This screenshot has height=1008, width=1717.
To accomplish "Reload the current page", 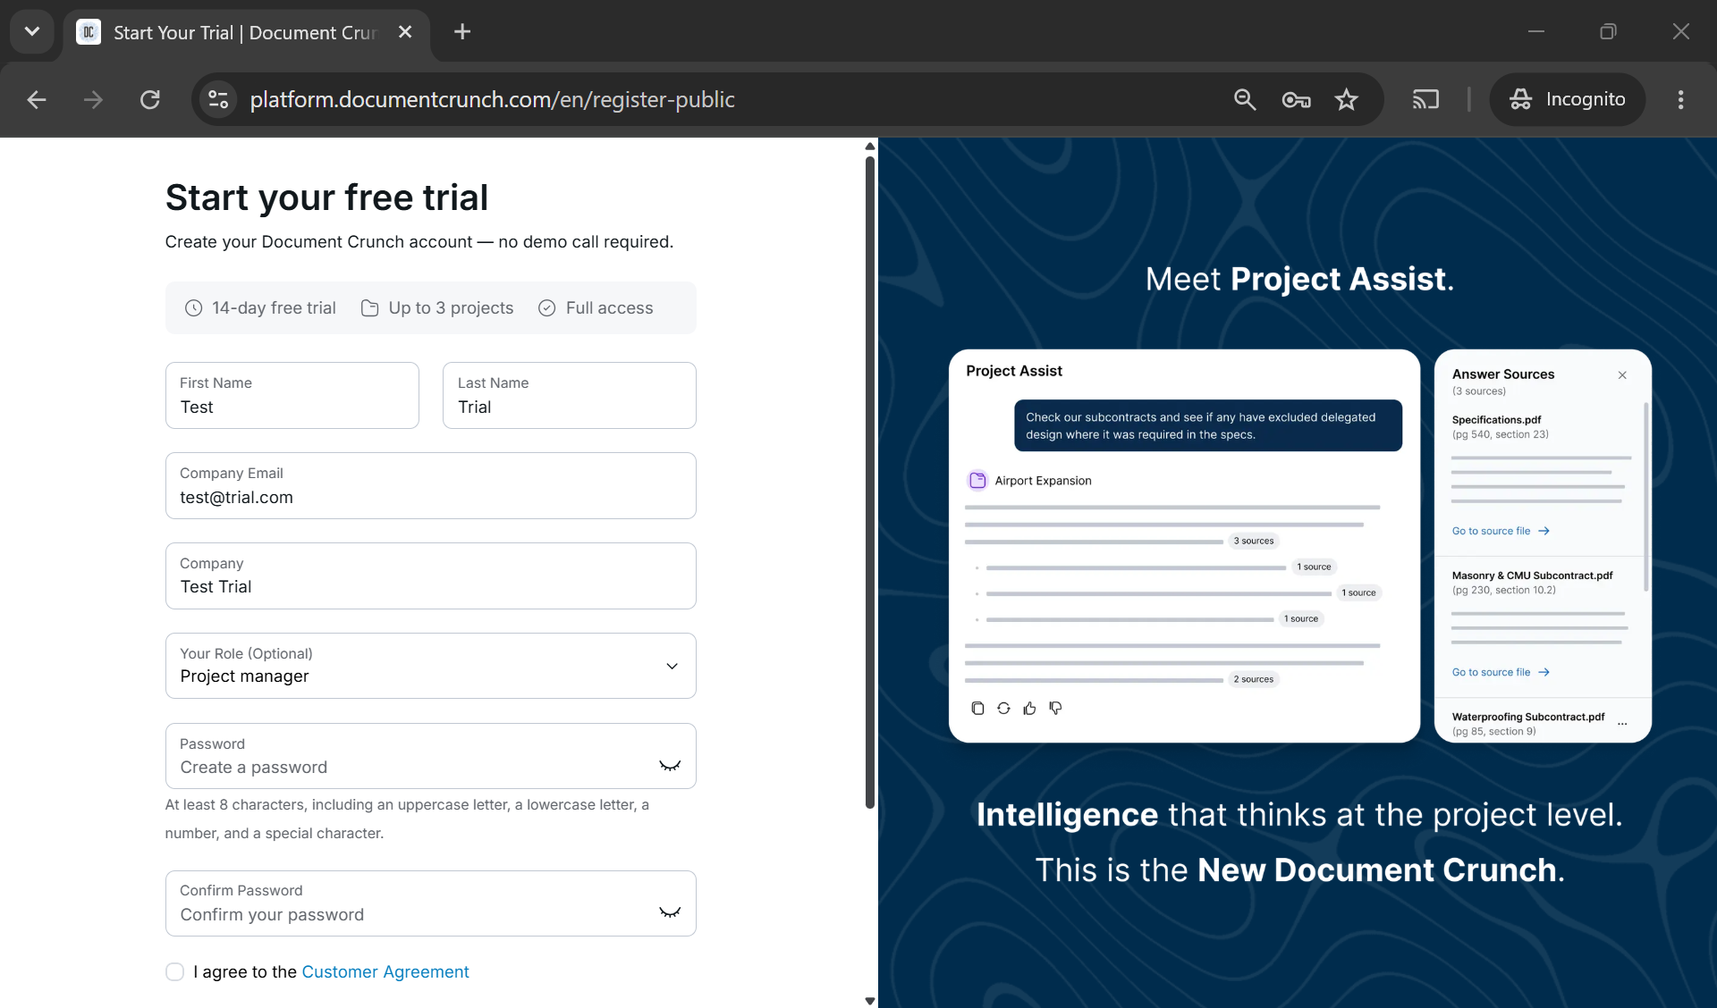I will pyautogui.click(x=150, y=99).
